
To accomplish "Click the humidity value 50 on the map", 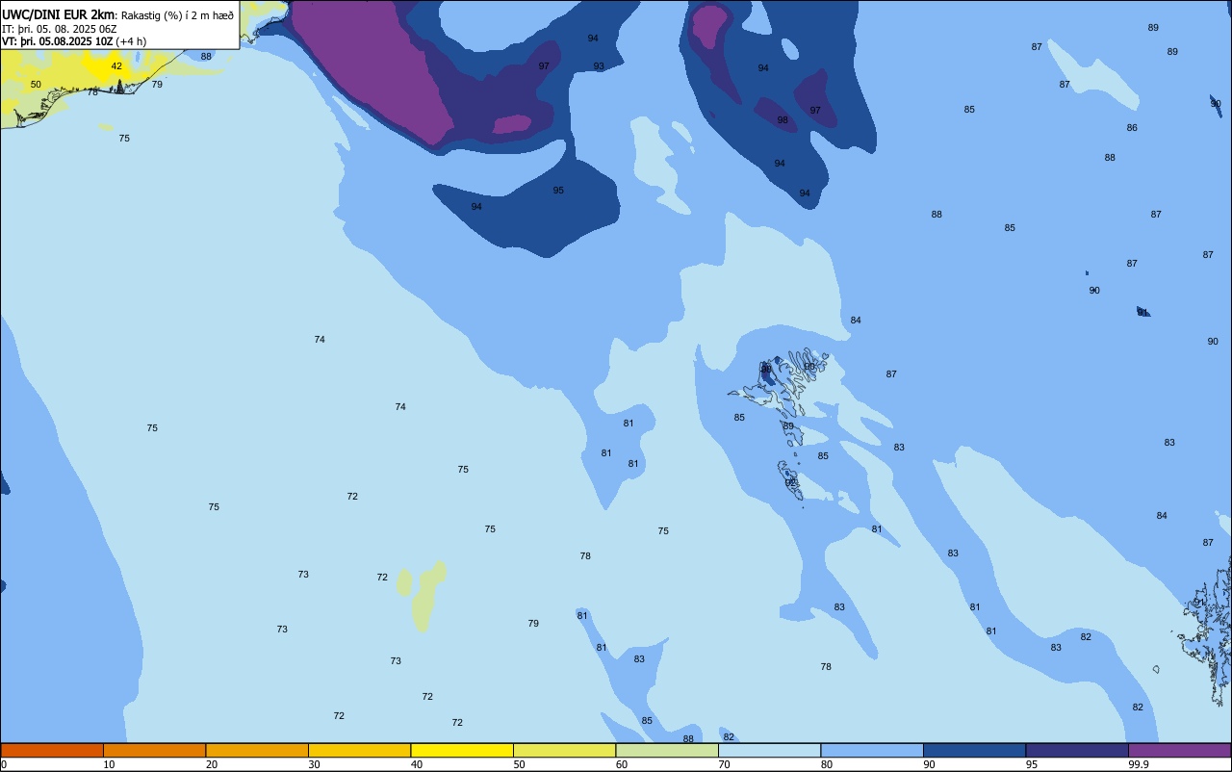I will point(36,85).
